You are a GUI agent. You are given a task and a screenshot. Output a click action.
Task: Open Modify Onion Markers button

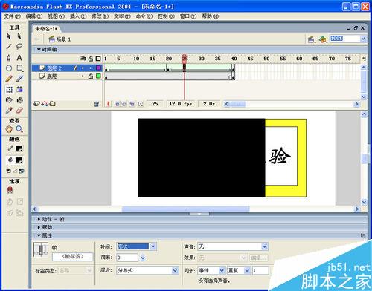(x=141, y=104)
